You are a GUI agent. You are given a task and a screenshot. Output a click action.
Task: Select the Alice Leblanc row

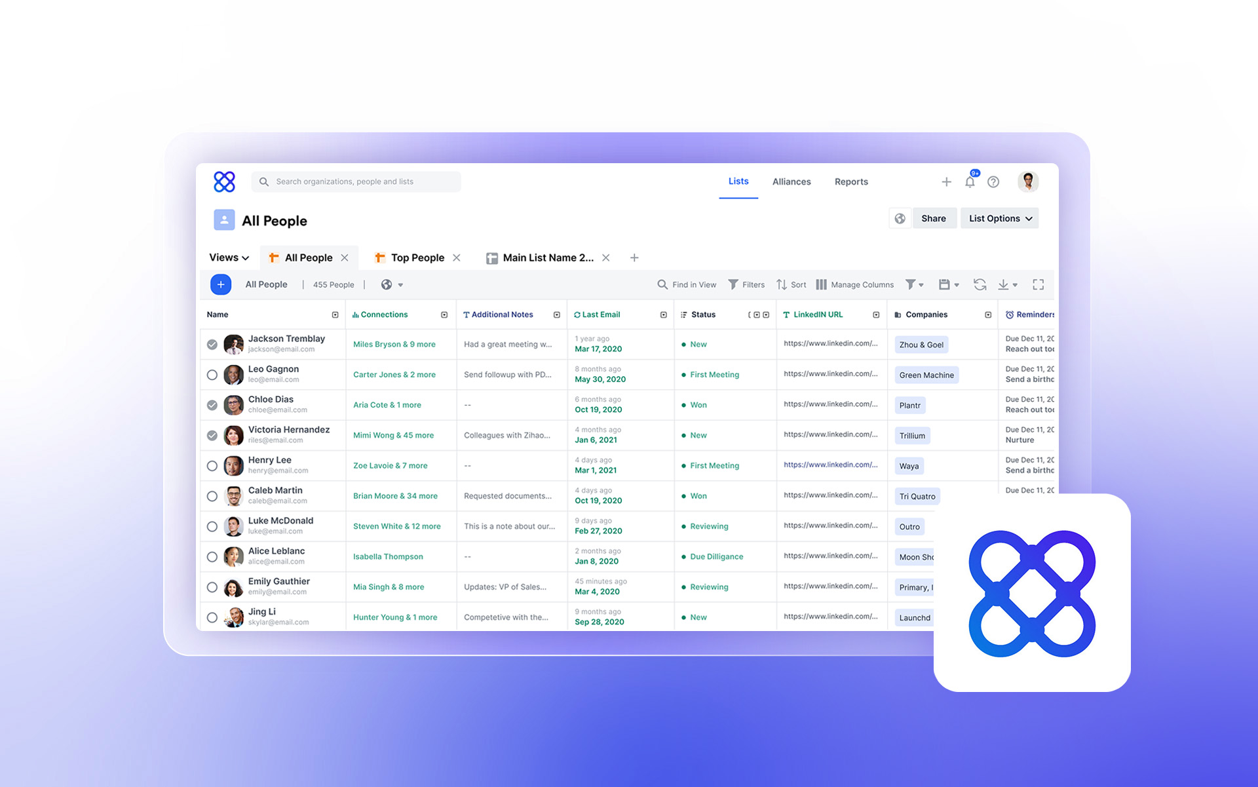point(212,557)
